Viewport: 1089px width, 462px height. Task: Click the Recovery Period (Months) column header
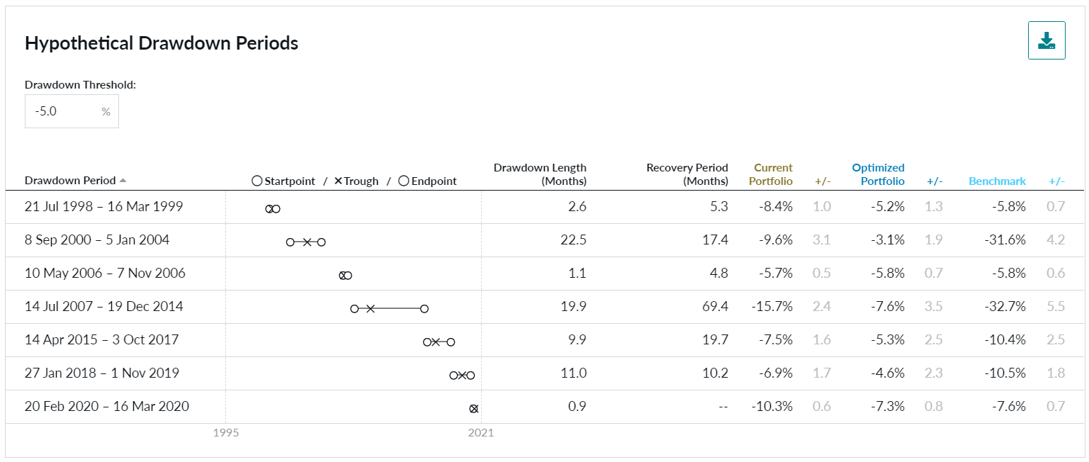[x=687, y=174]
